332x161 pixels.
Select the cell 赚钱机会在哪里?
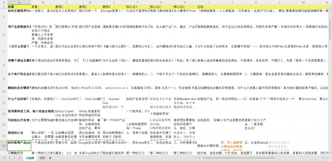(x=19, y=91)
